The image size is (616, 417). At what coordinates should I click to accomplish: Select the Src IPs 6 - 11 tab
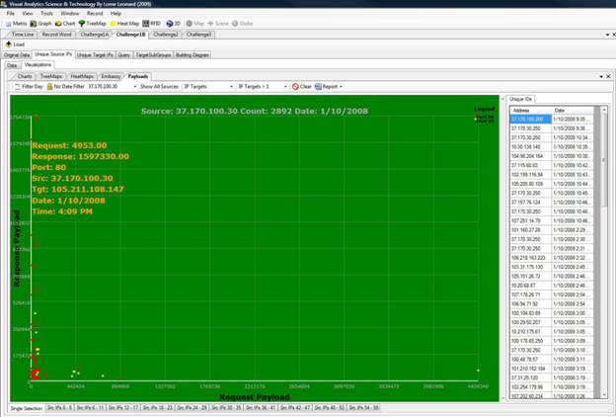coord(91,408)
